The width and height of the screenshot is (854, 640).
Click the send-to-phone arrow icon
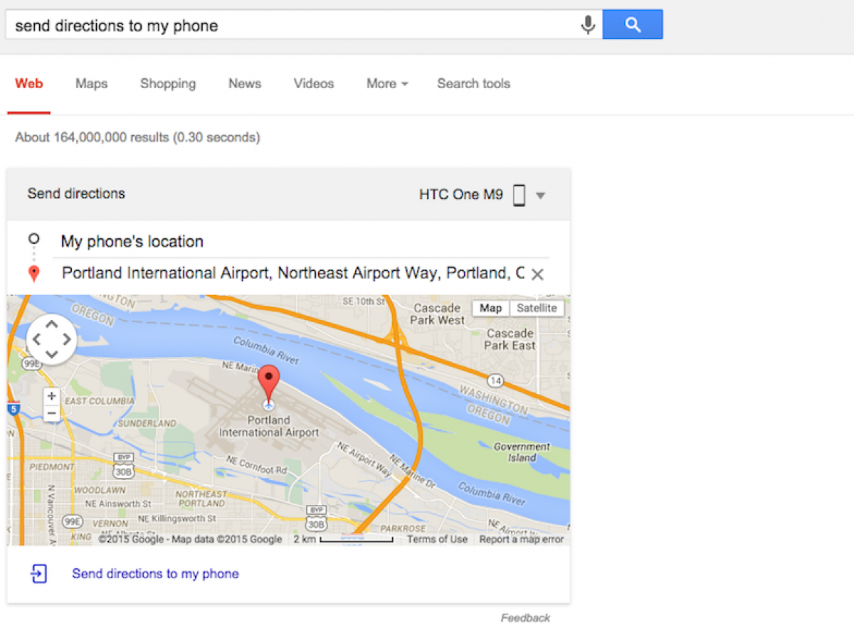point(39,574)
